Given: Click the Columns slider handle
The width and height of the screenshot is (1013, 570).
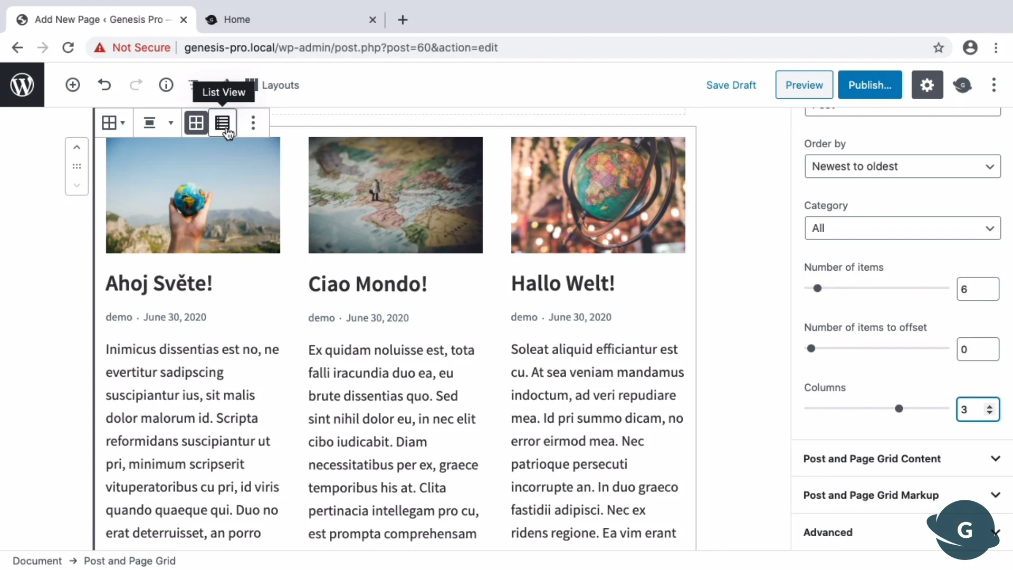Looking at the screenshot, I should tap(899, 408).
